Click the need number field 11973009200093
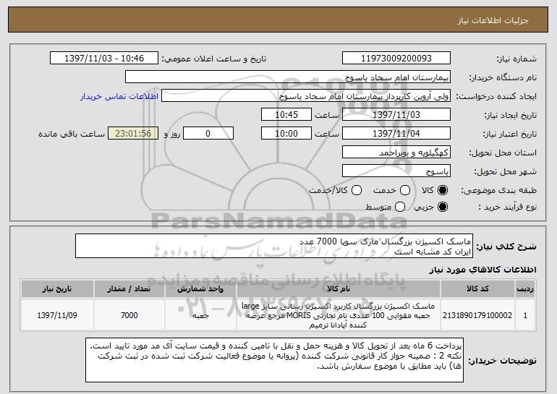The image size is (557, 394). pyautogui.click(x=396, y=59)
